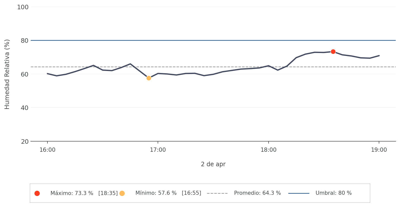
Task: Click the 80 y-axis tick label
Action: click(x=24, y=40)
